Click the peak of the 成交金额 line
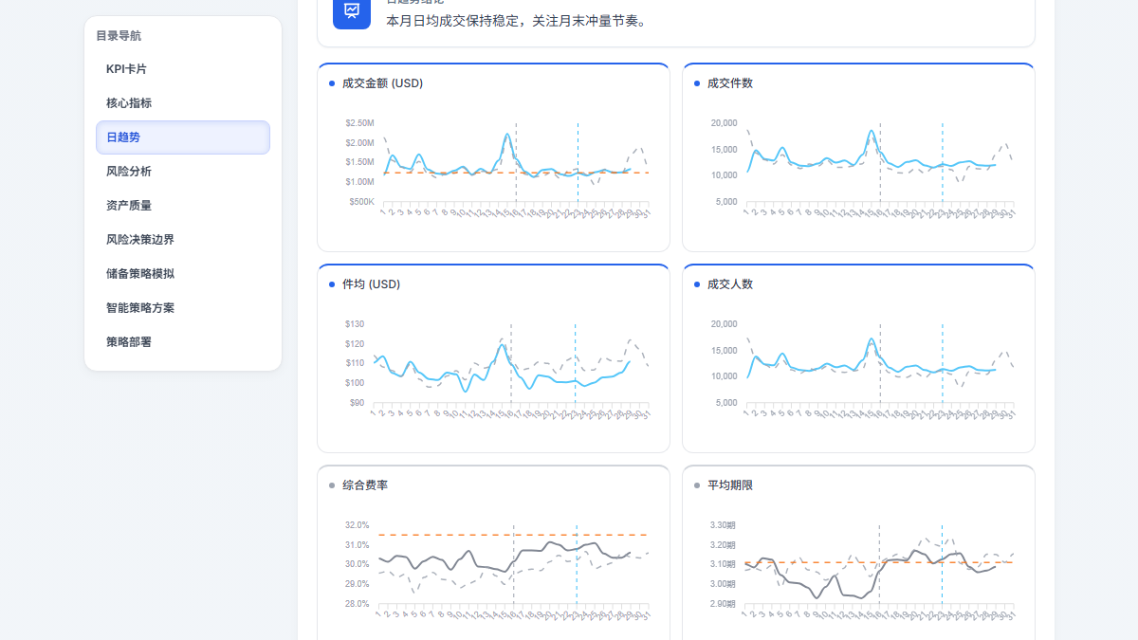The height and width of the screenshot is (640, 1138). click(x=507, y=135)
